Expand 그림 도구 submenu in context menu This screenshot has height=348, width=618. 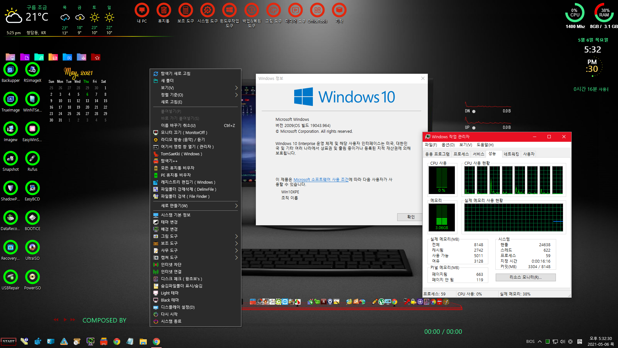click(195, 236)
